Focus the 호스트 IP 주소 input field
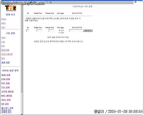The width and height of the screenshot is (144, 115). (x=76, y=31)
